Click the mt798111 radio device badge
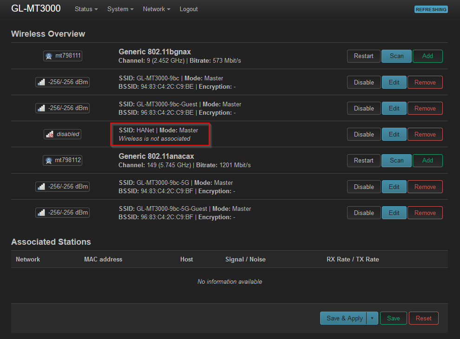The image size is (460, 339). pos(63,56)
